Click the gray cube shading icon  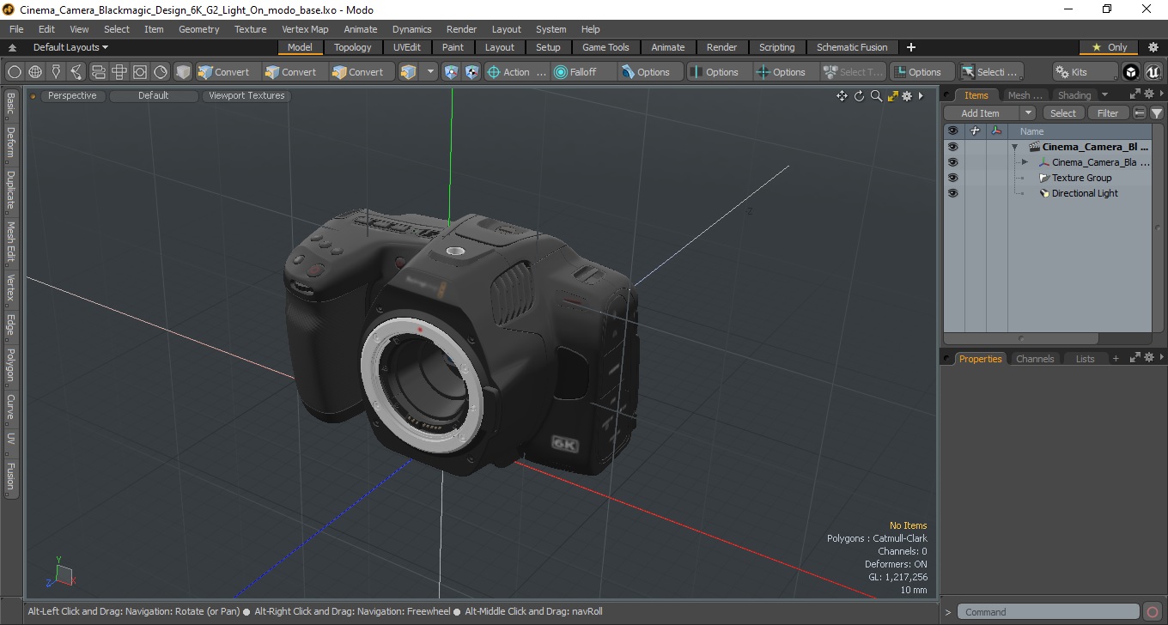coord(182,72)
